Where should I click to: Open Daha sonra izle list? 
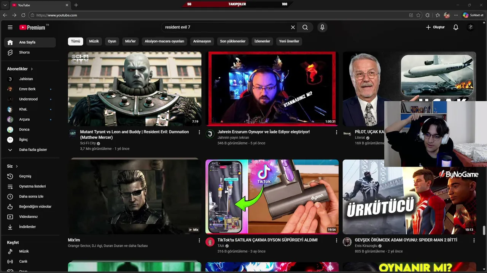(x=30, y=196)
